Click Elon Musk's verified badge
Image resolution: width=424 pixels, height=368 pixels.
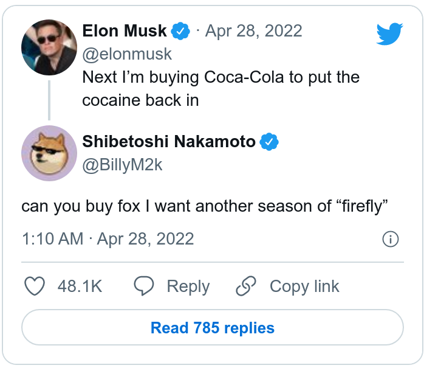(x=180, y=30)
